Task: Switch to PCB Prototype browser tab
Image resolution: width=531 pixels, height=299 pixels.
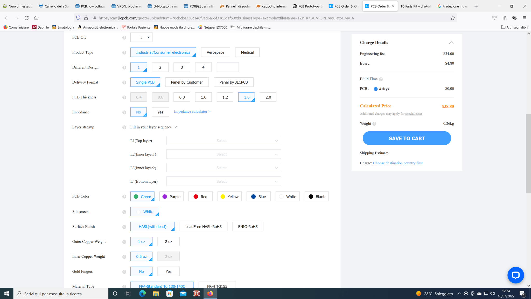Action: 308,6
